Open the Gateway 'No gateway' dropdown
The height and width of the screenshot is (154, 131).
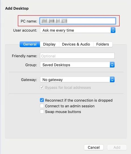(77, 79)
